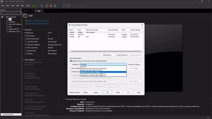
Task: Open the VM menu
Action: click(18, 6)
